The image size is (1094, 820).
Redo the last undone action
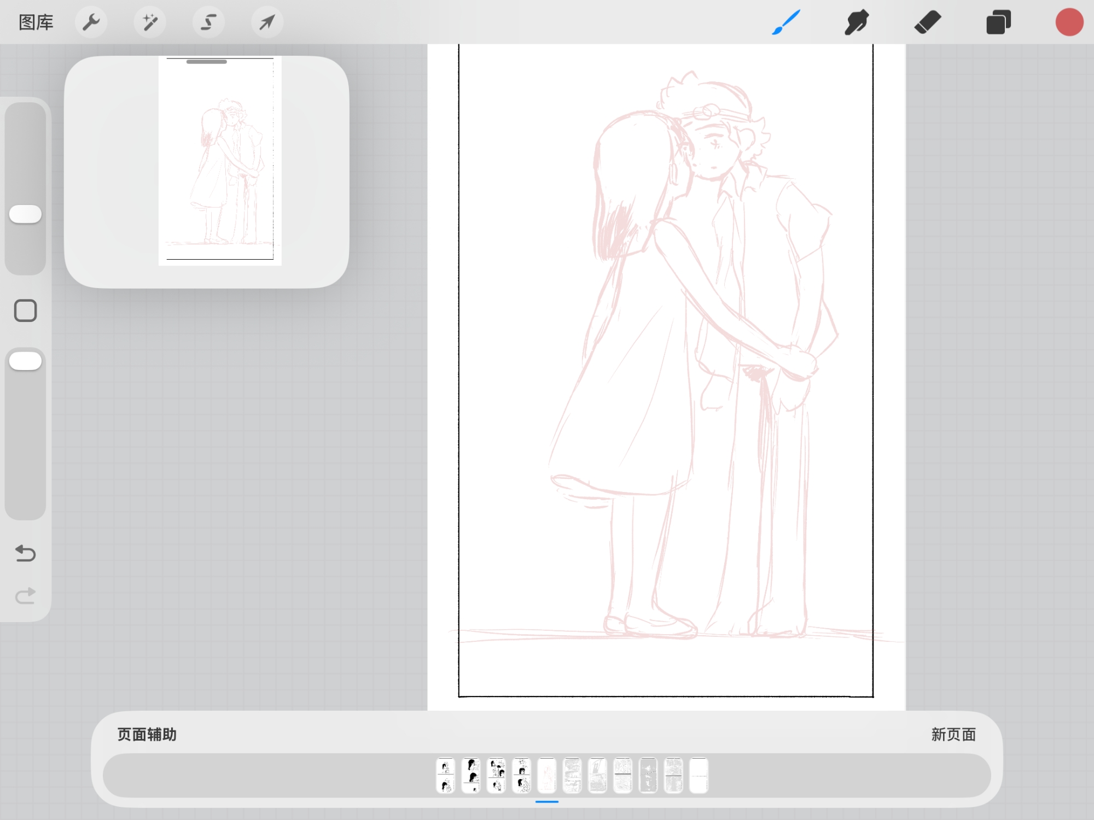25,595
